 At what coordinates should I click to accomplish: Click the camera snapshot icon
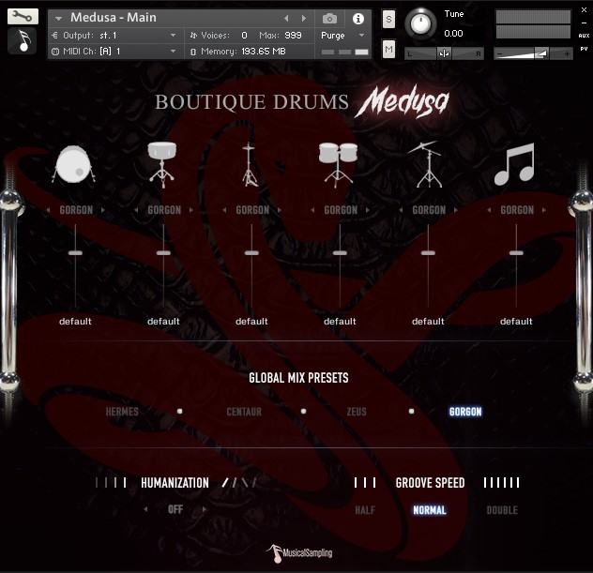pyautogui.click(x=329, y=19)
